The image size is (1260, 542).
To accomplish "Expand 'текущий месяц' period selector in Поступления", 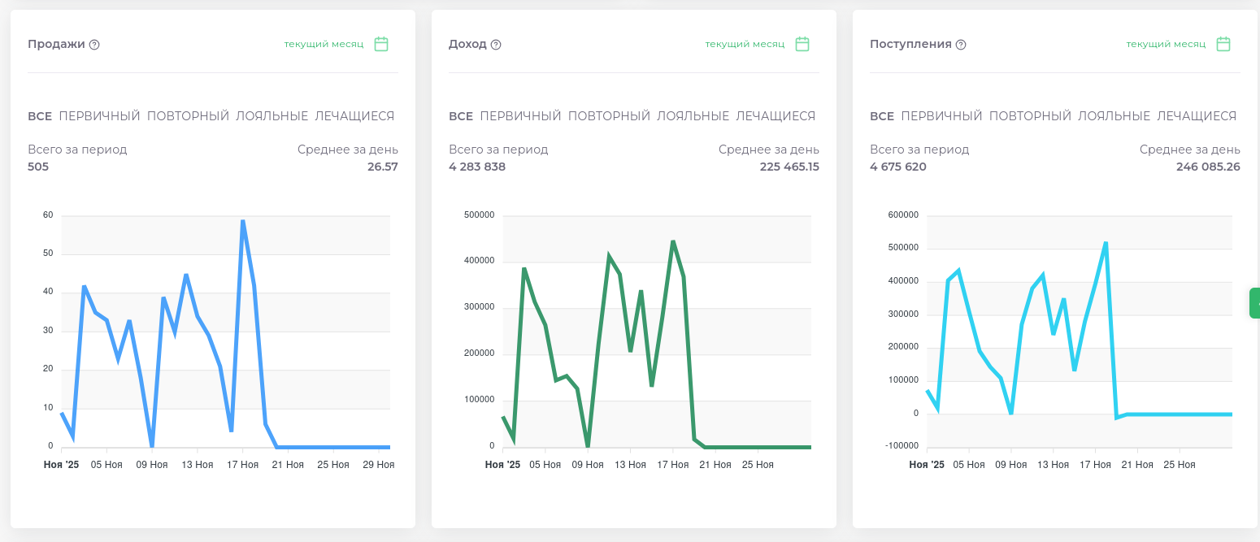I will click(1166, 44).
